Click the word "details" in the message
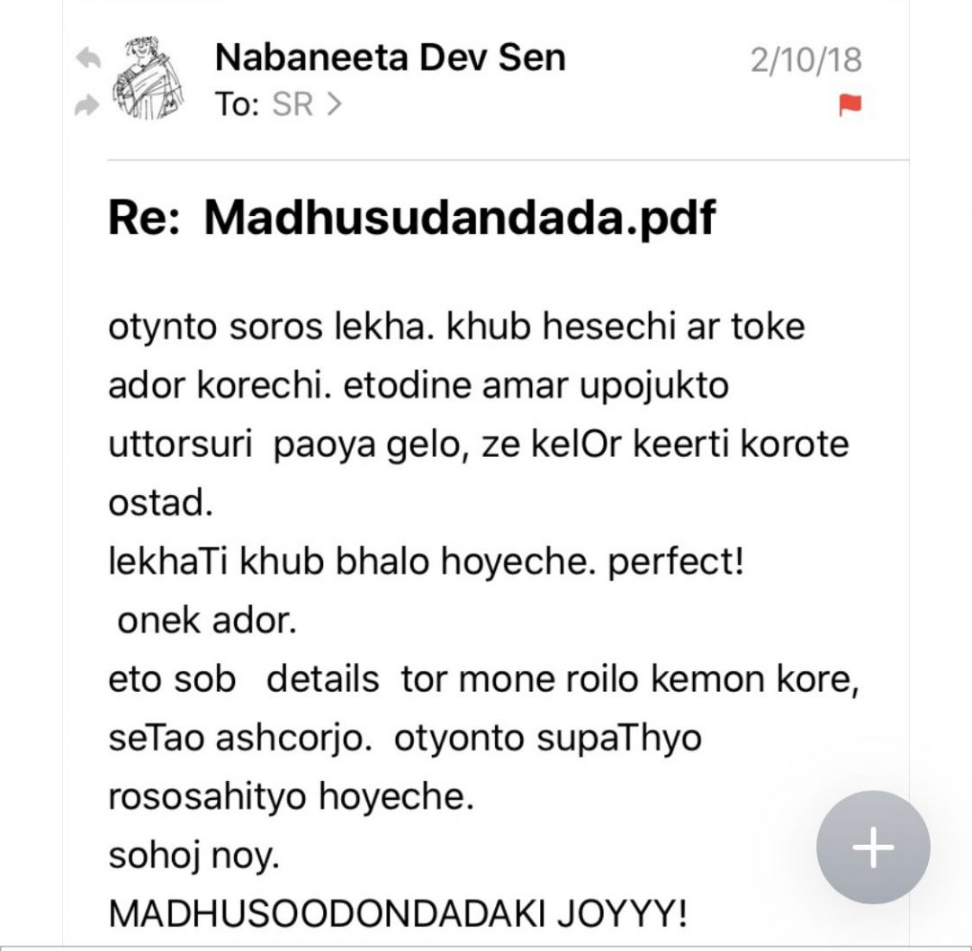 point(323,679)
